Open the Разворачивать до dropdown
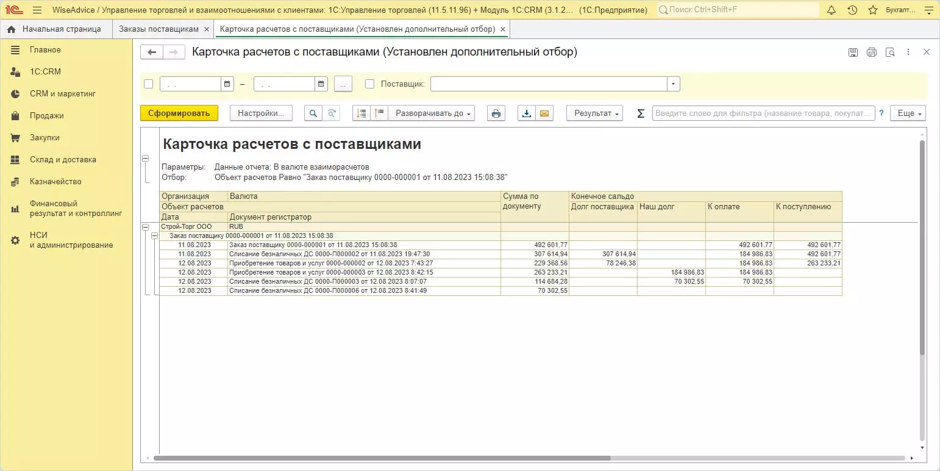The image size is (940, 471). pos(431,113)
